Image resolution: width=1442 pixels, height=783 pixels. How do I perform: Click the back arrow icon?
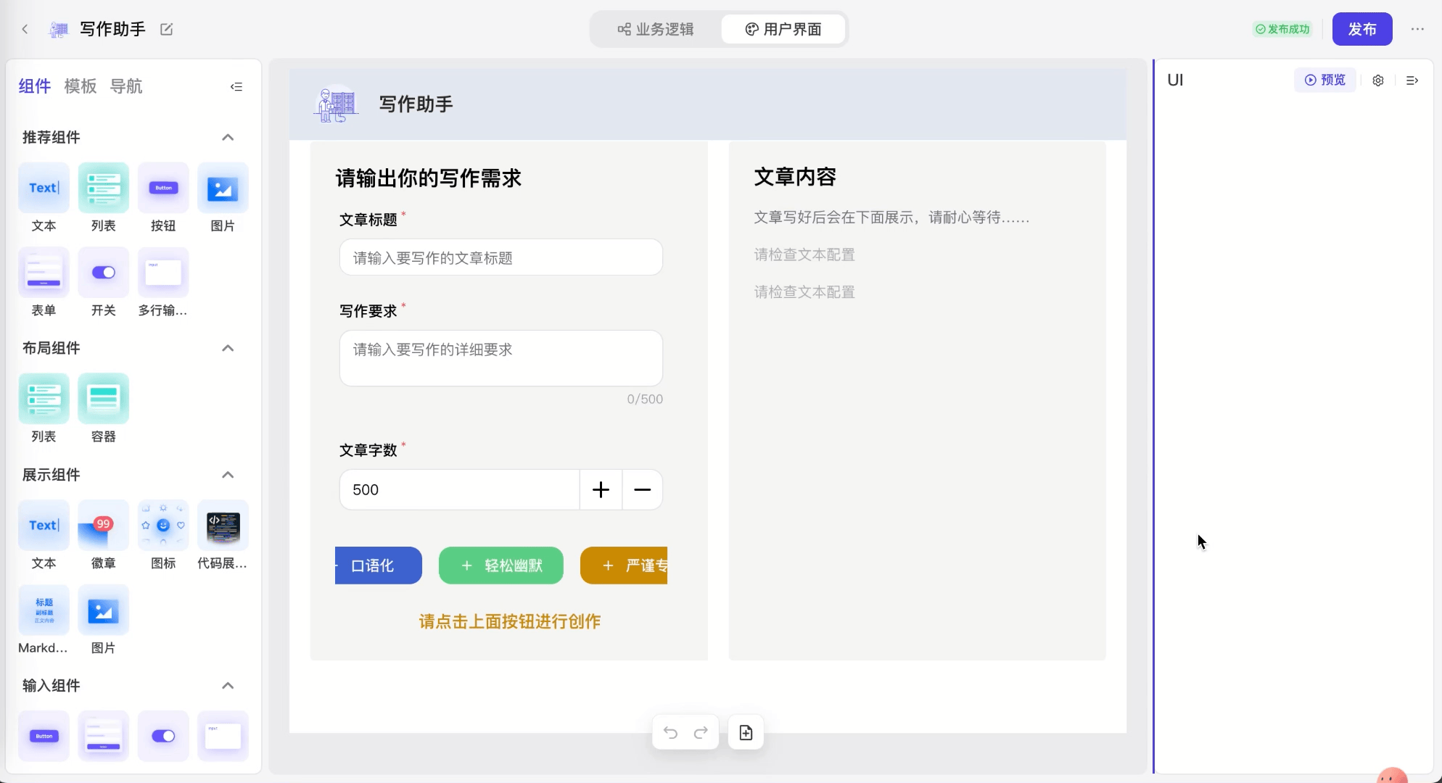click(x=25, y=29)
